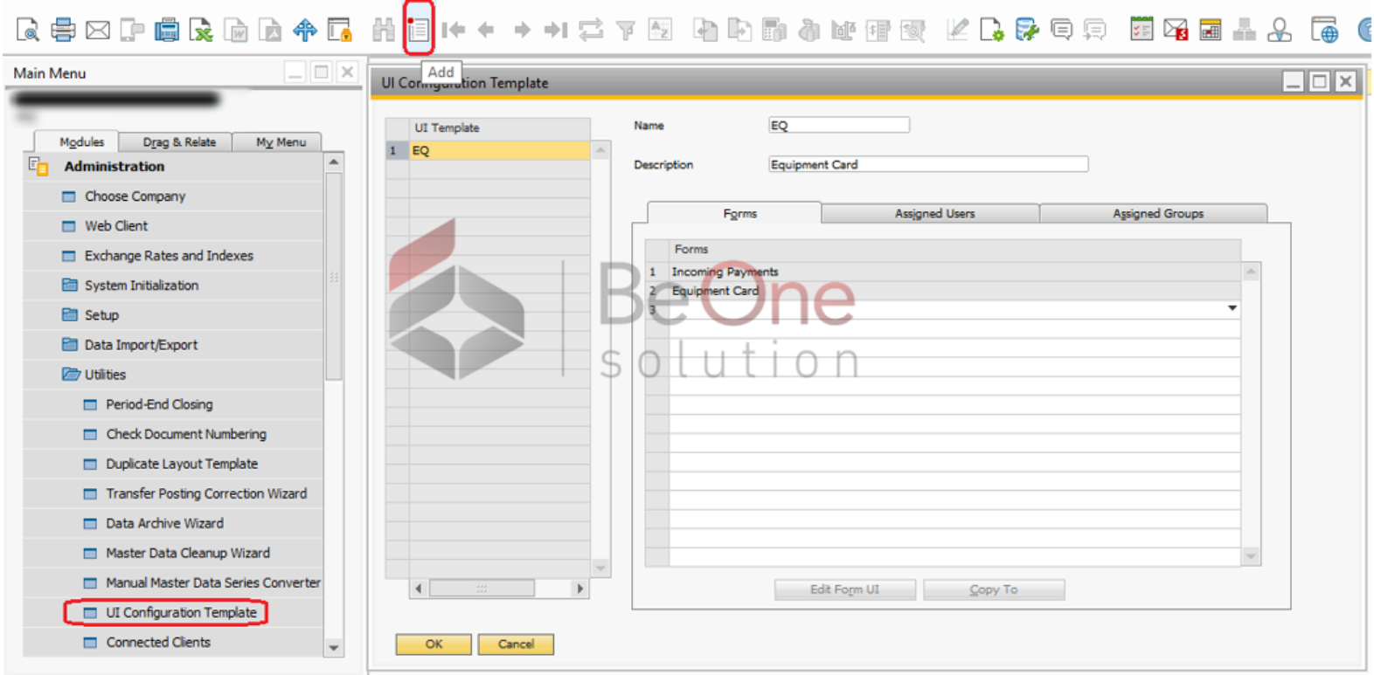Image resolution: width=1374 pixels, height=675 pixels.
Task: Collapse the Administration module header
Action: pos(114,166)
